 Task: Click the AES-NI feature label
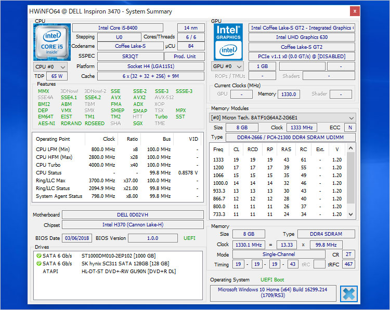pos(46,124)
